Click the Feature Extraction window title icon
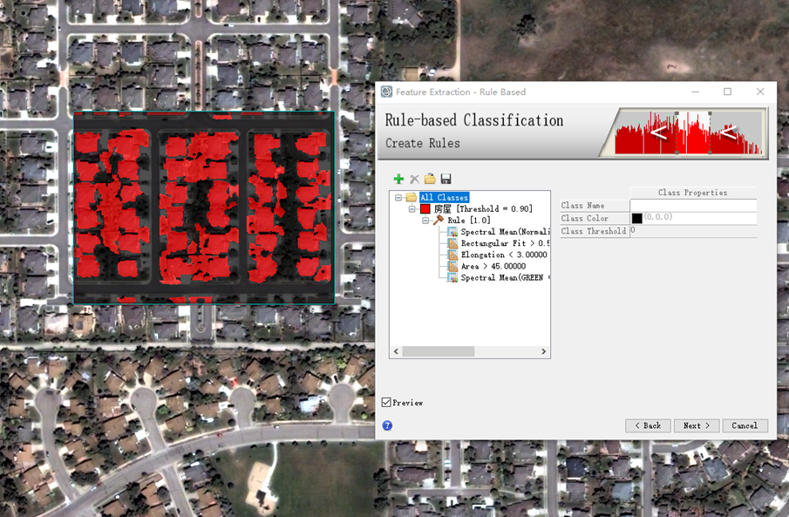This screenshot has width=789, height=517. point(386,92)
